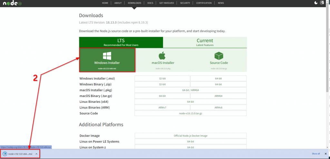Click the macOS Installer apple icon

tap(163, 56)
